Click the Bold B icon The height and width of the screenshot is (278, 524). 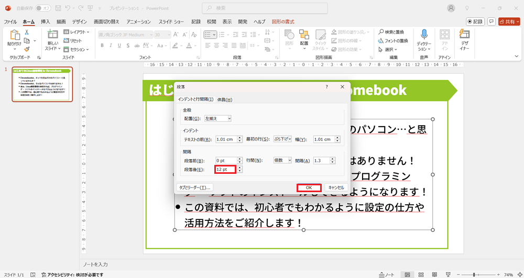pos(102,46)
